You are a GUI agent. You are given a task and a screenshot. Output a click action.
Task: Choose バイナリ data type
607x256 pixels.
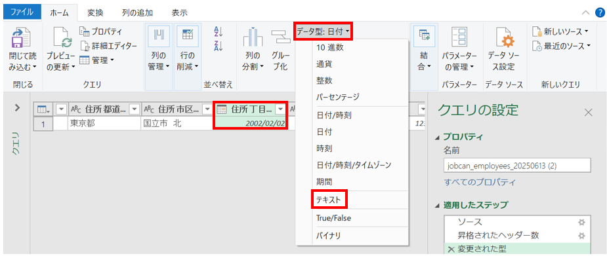[x=328, y=236]
